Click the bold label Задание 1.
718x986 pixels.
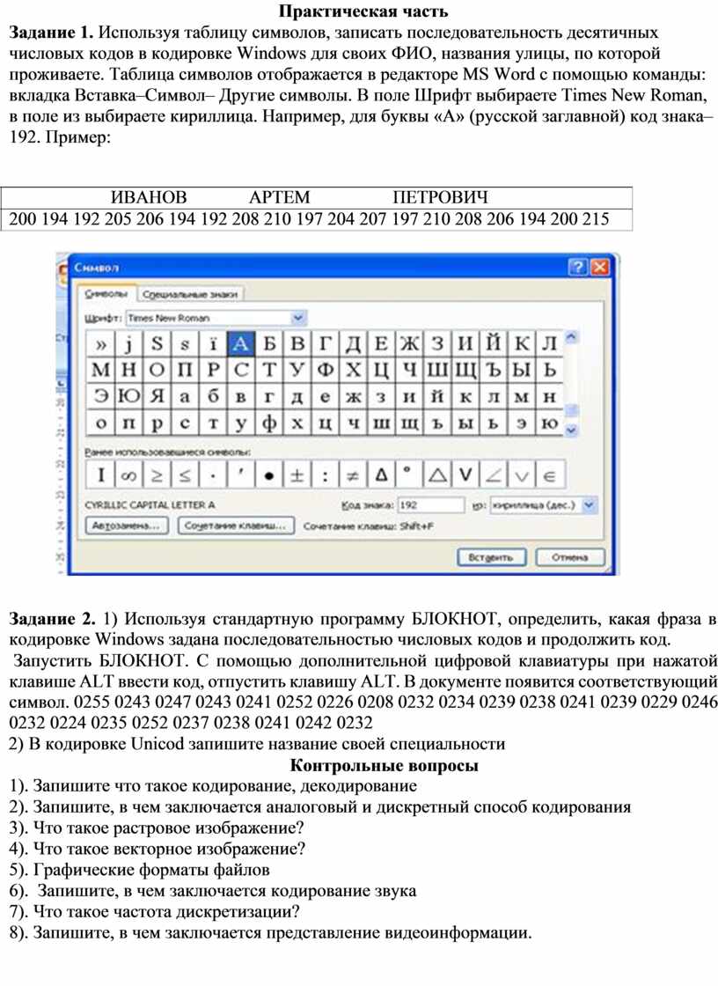coord(51,32)
